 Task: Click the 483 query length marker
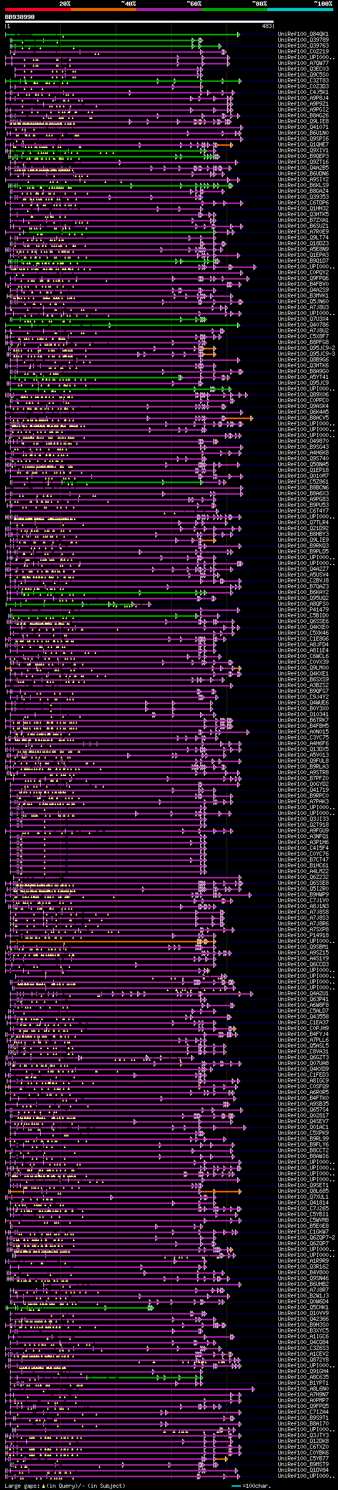point(266,26)
